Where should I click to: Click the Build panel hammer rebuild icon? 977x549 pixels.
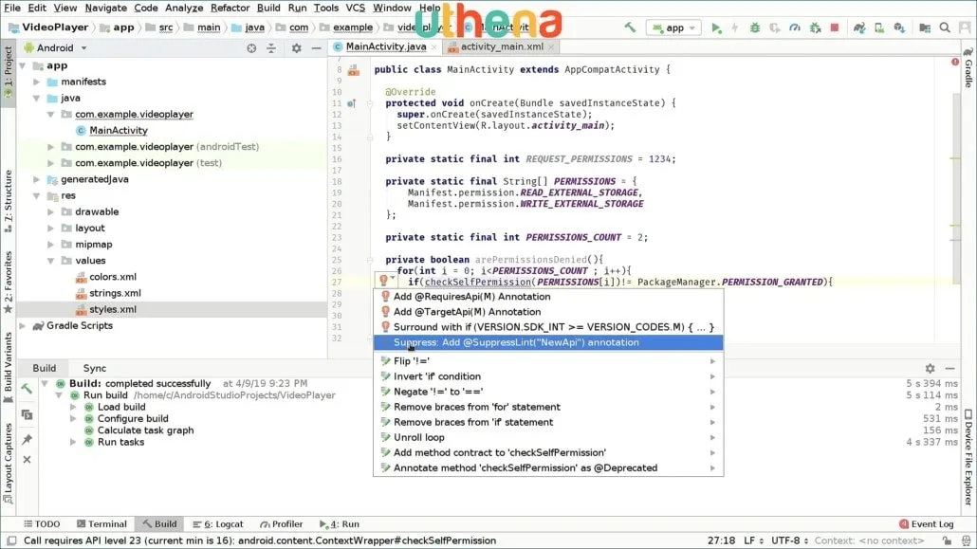(x=27, y=388)
